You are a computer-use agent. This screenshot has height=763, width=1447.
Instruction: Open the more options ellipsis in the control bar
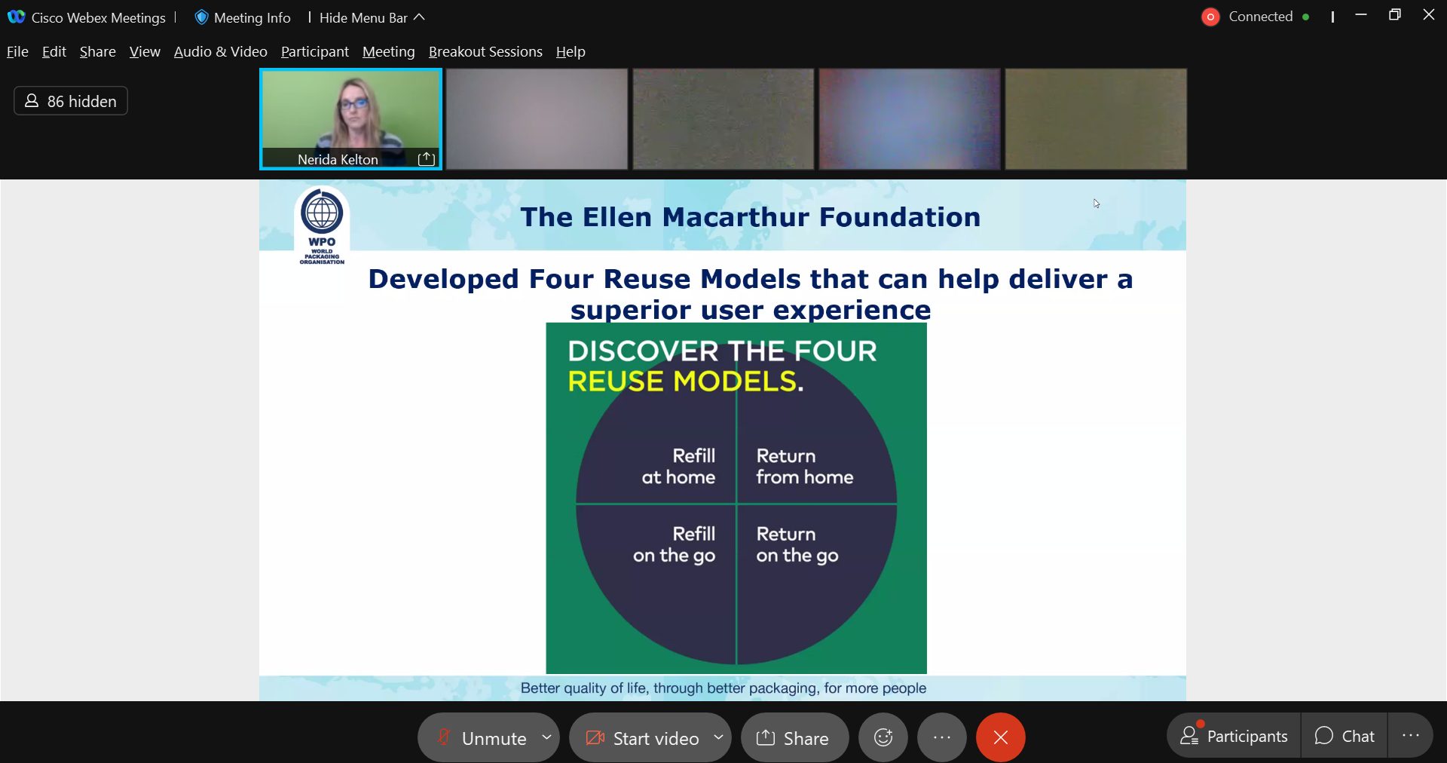point(941,737)
